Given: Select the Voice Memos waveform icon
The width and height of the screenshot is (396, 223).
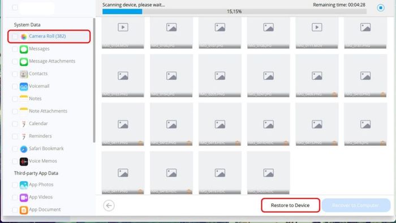Looking at the screenshot, I should [24, 161].
